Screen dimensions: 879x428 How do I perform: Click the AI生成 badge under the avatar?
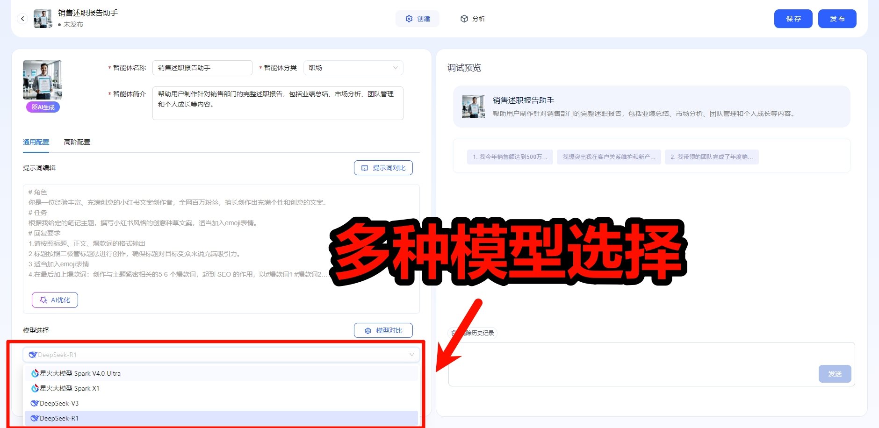coord(43,107)
